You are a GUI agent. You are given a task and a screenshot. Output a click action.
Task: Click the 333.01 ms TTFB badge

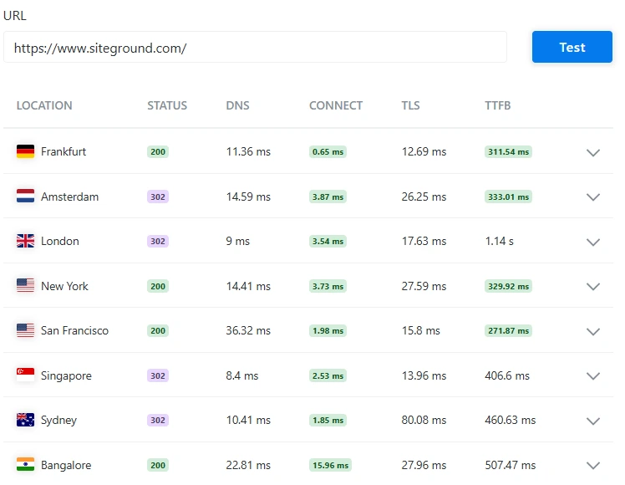508,197
